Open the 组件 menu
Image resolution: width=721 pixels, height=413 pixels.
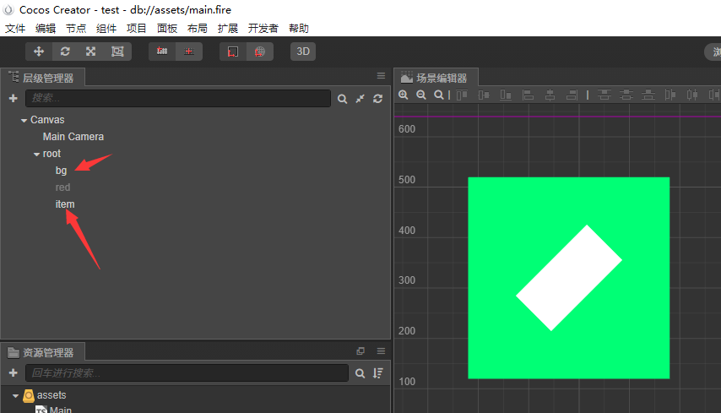(x=106, y=29)
